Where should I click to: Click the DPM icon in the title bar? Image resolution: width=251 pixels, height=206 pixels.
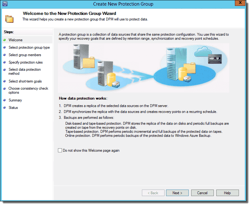click(x=5, y=4)
